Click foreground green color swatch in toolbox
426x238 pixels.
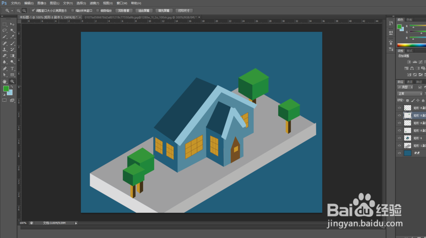click(6, 89)
